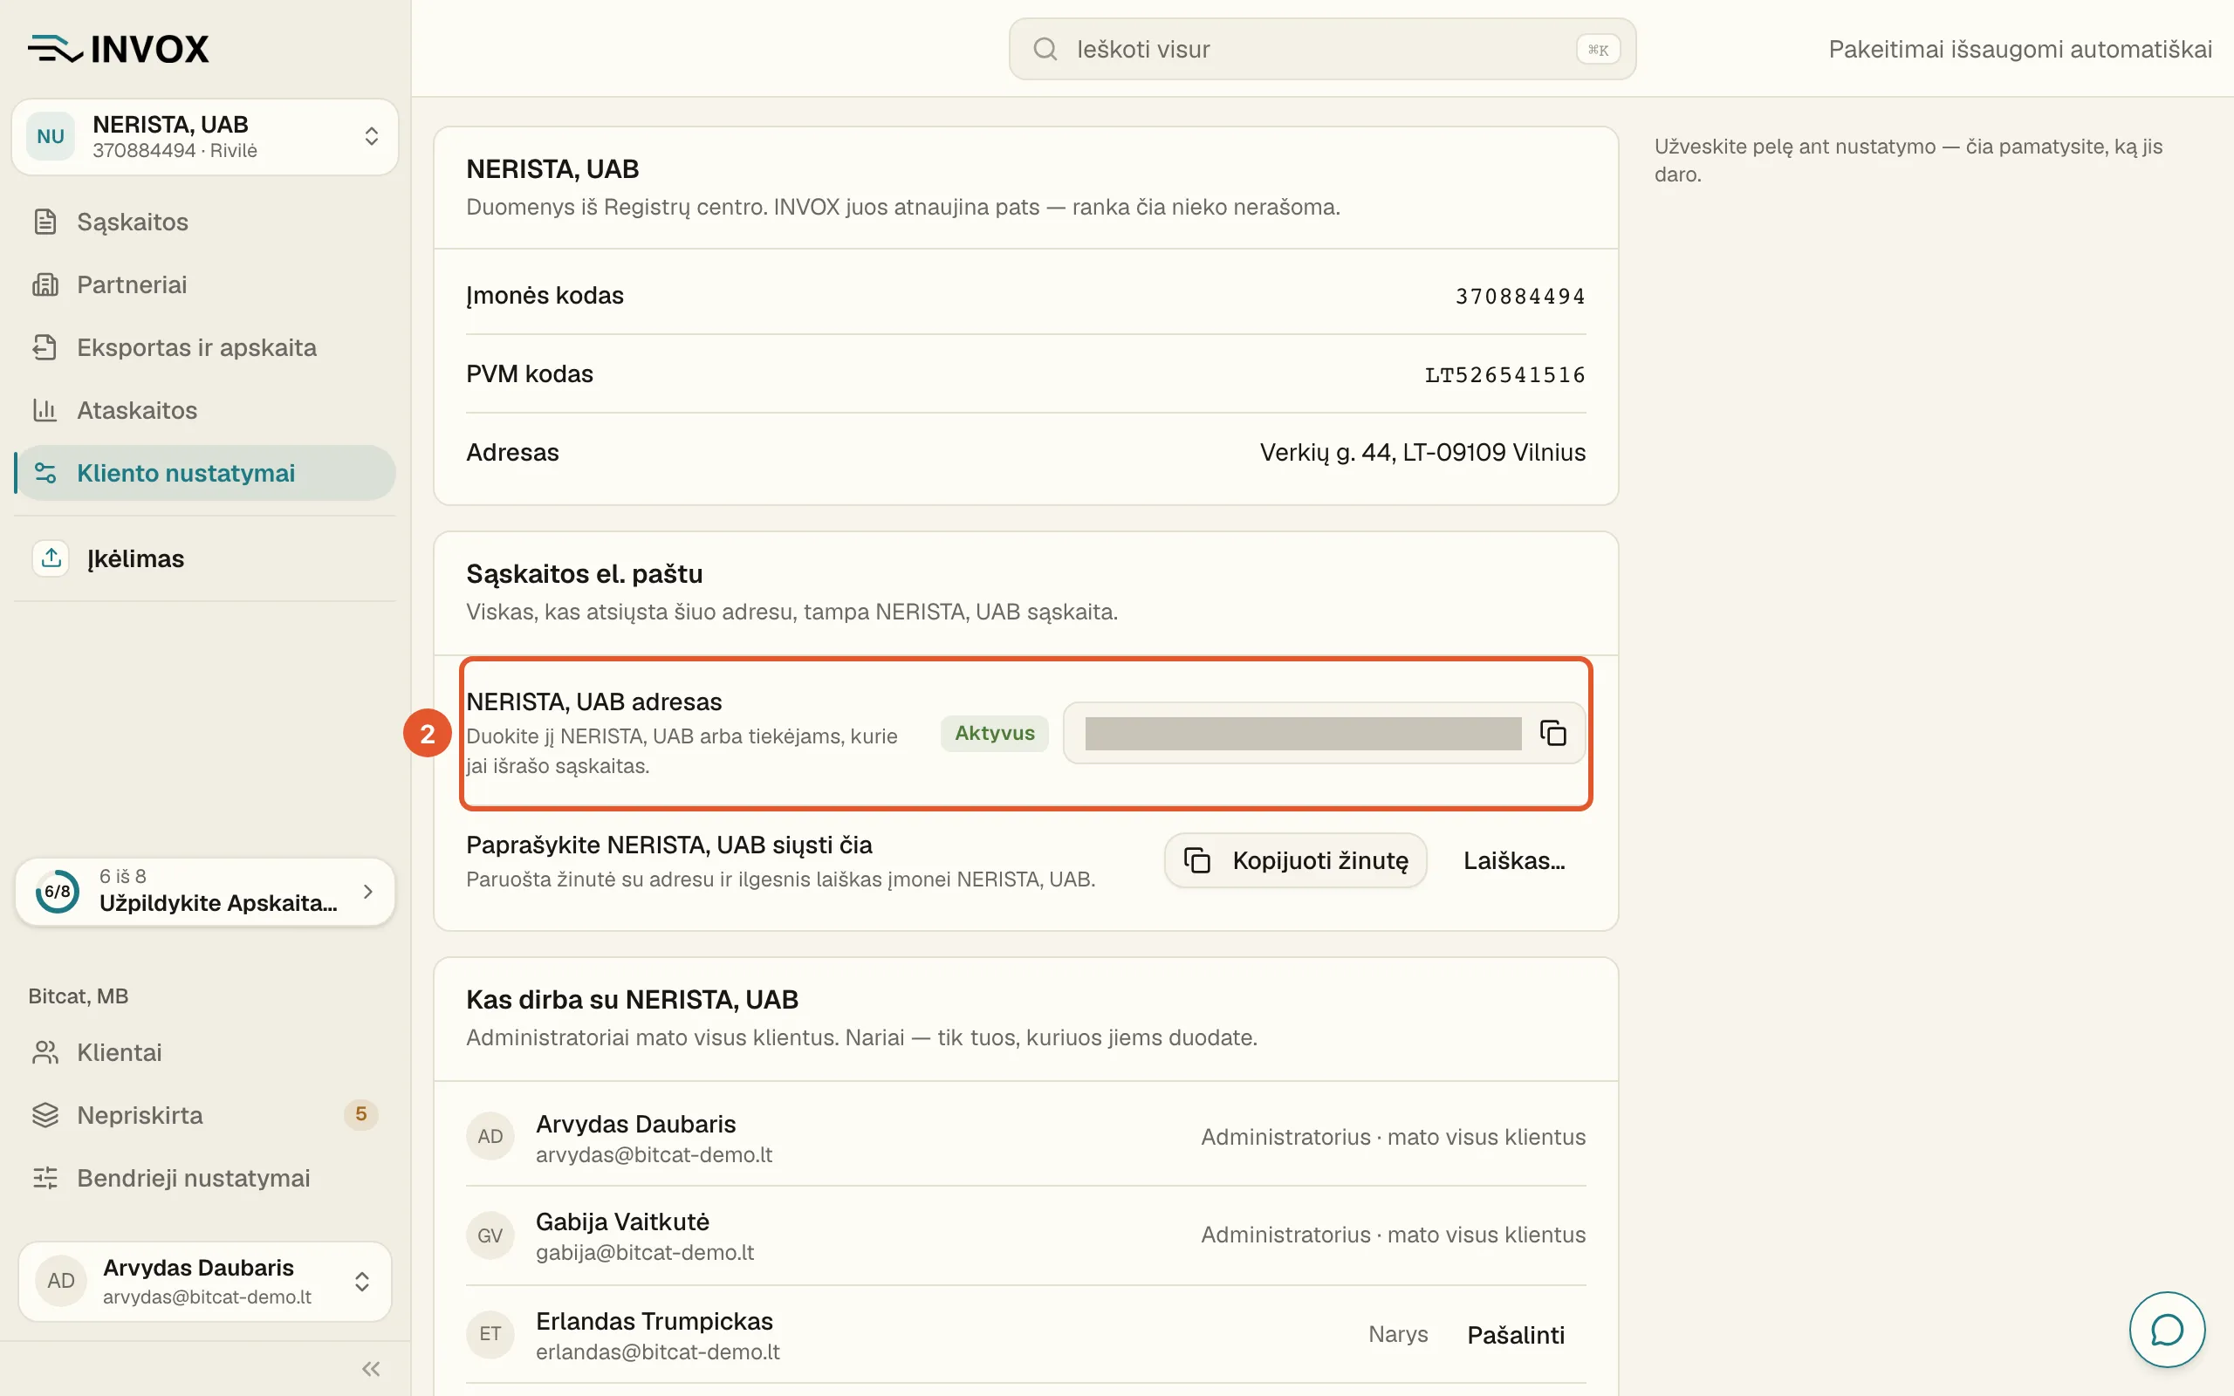The height and width of the screenshot is (1396, 2234).
Task: Click the Narys role label
Action: (x=1398, y=1334)
